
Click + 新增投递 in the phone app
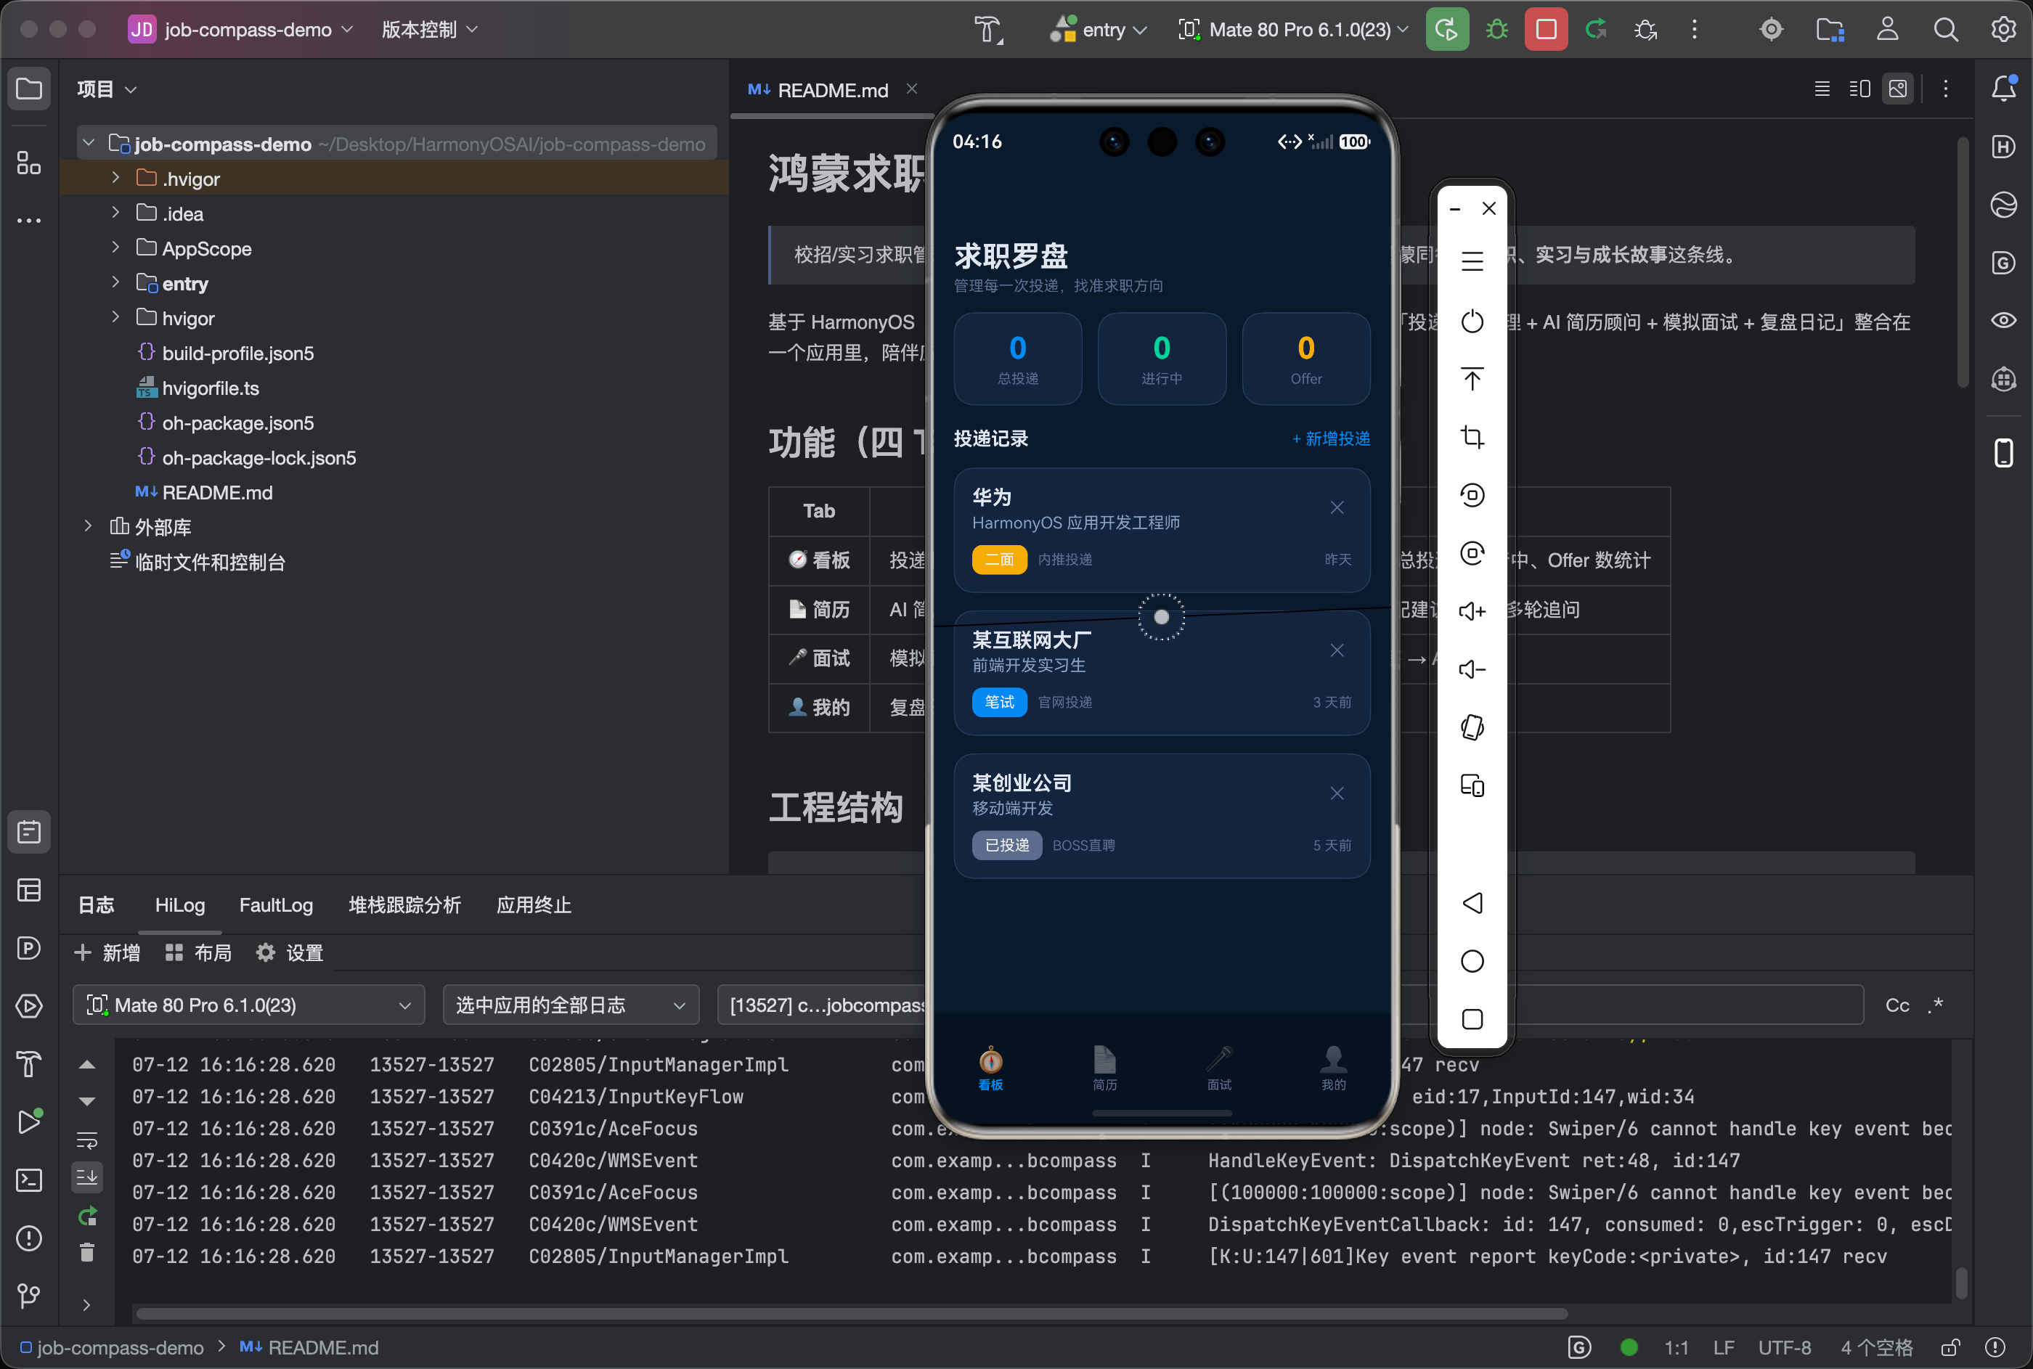(x=1331, y=439)
